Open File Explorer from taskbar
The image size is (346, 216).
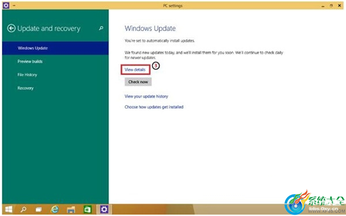pyautogui.click(x=71, y=210)
